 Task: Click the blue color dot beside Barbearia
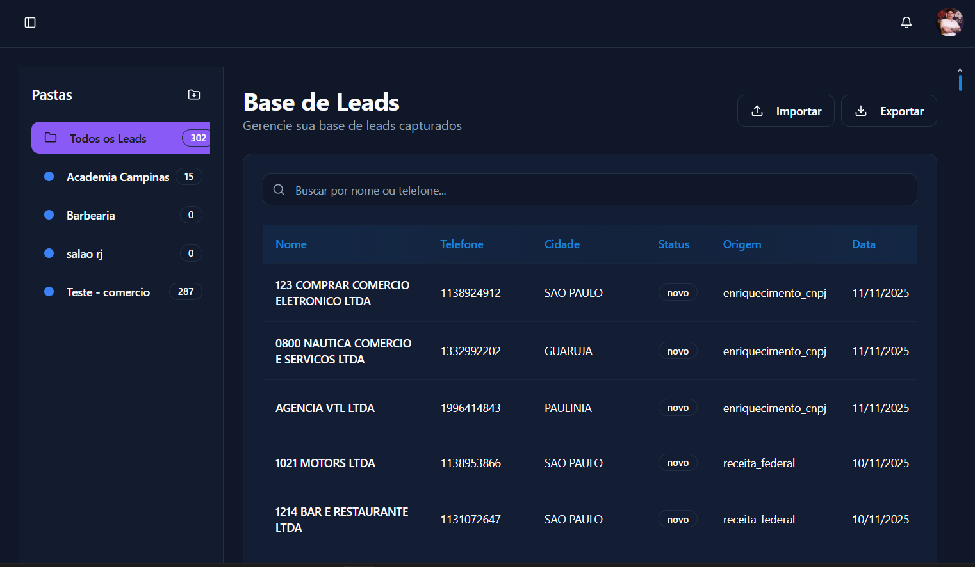49,215
